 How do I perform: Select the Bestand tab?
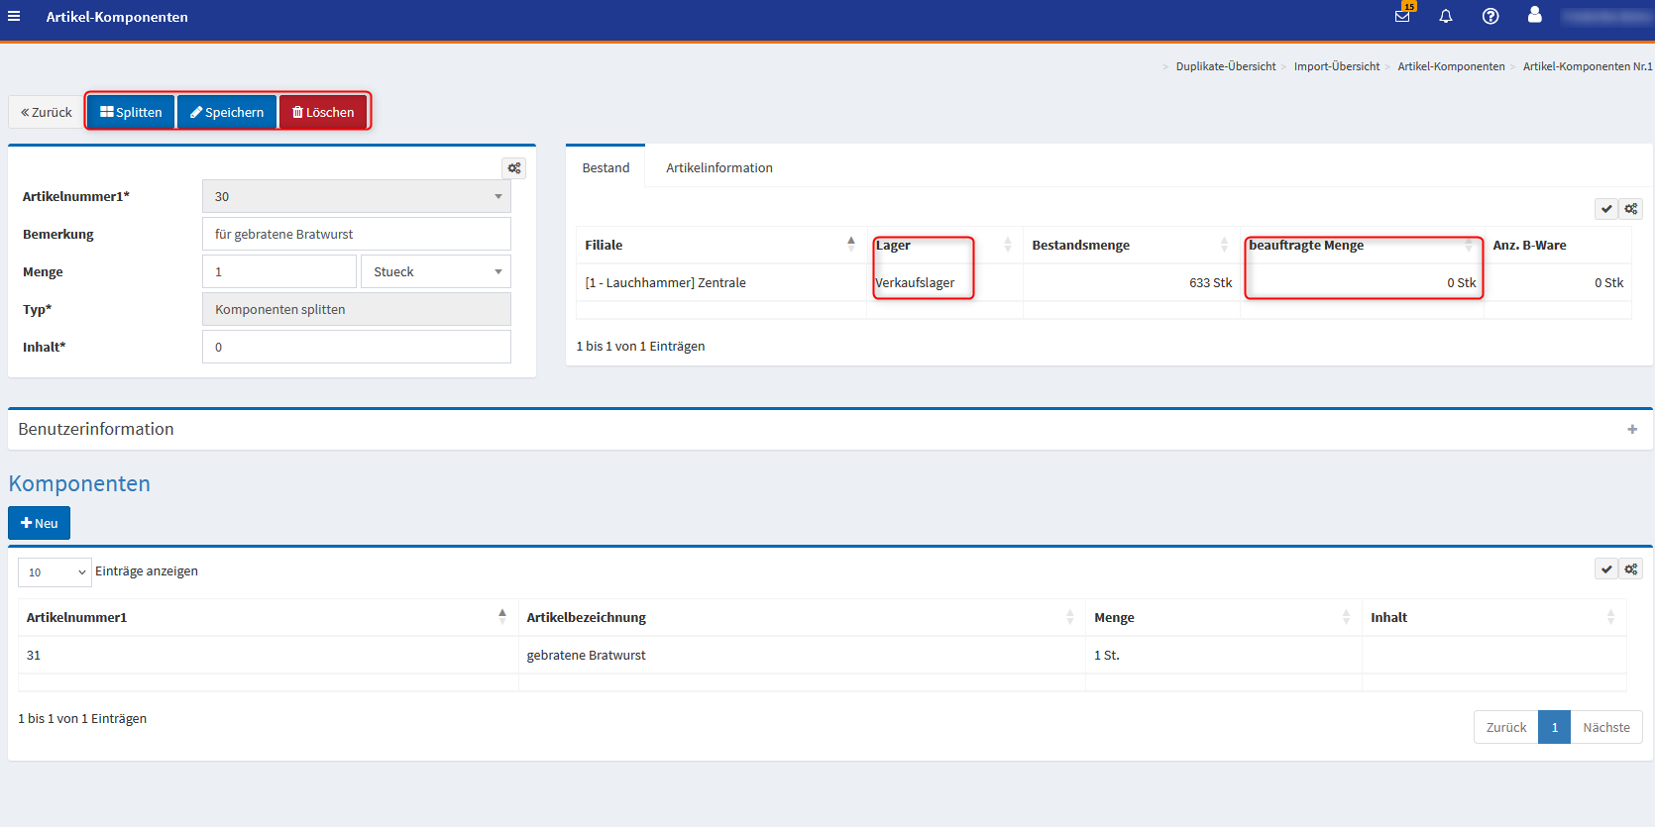click(606, 167)
